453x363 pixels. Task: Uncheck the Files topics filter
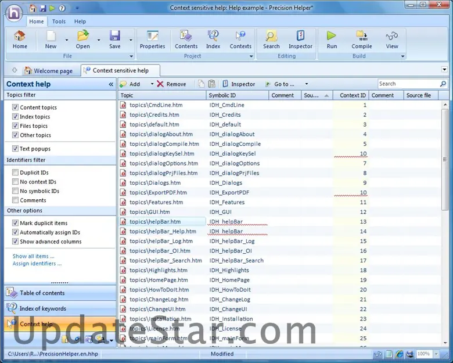tap(15, 125)
